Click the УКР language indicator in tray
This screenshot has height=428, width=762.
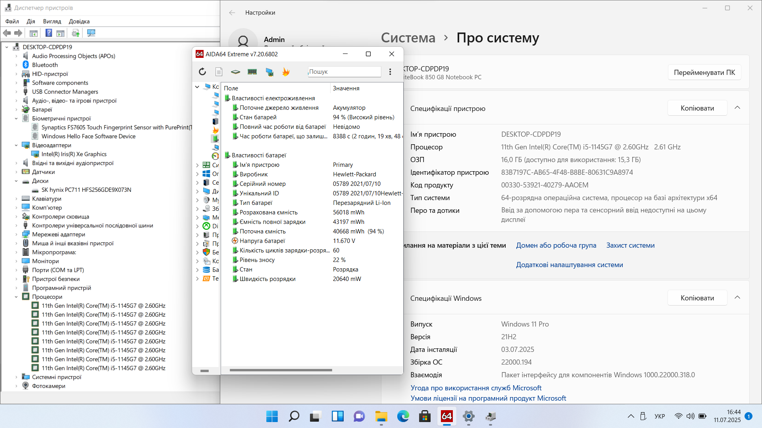[x=660, y=416]
